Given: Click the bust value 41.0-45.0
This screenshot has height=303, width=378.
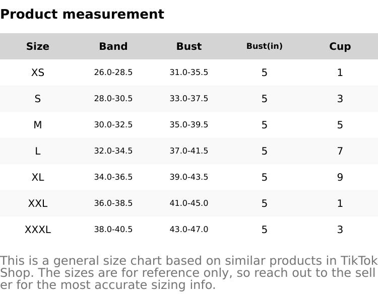Looking at the screenshot, I should [189, 203].
